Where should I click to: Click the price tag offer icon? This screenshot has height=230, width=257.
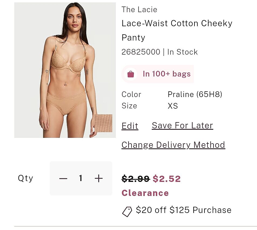click(127, 212)
